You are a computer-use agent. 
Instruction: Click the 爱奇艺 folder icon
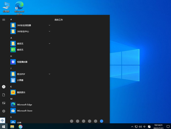[13, 44]
